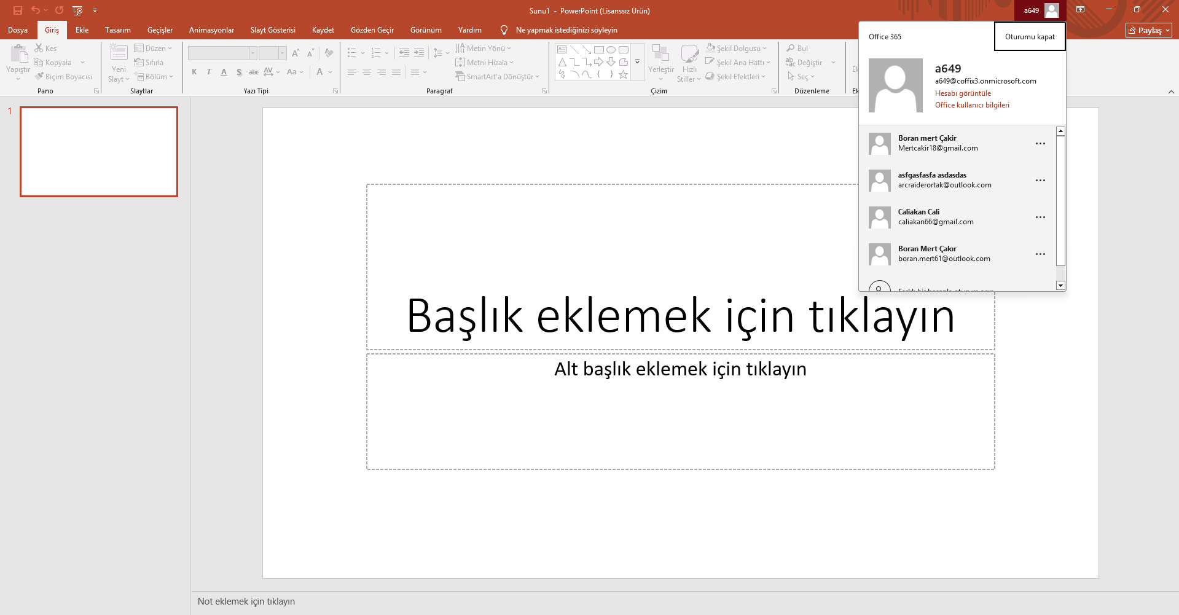The height and width of the screenshot is (615, 1179).
Task: Open the font size dropdown arrow
Action: click(x=282, y=53)
